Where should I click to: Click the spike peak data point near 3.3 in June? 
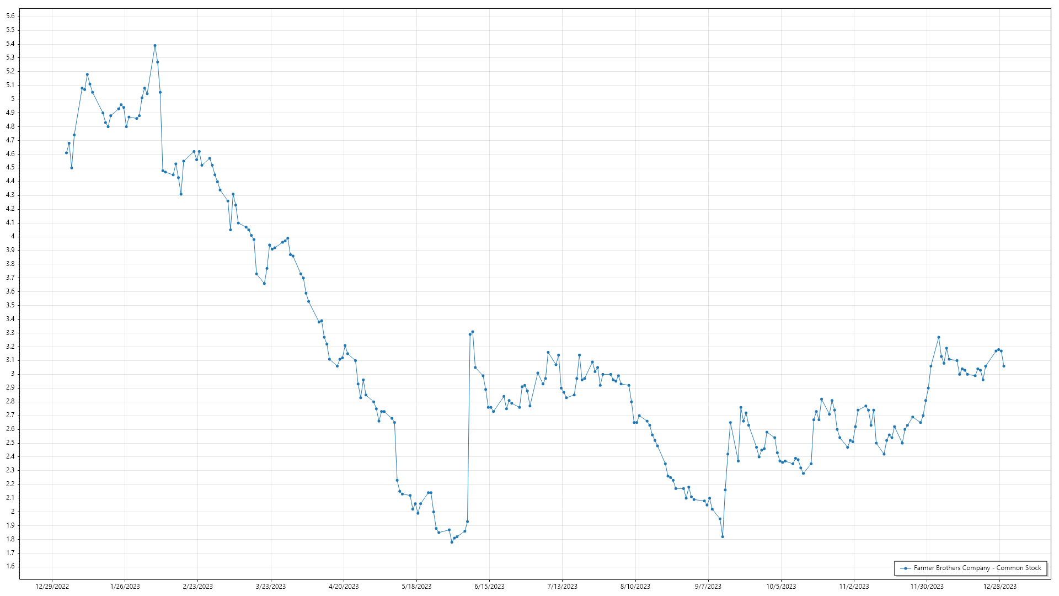[473, 332]
